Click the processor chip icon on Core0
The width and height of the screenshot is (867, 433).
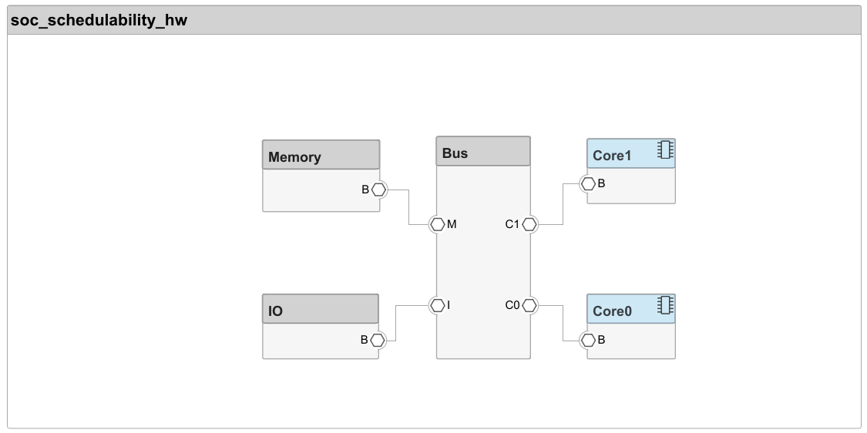(665, 305)
